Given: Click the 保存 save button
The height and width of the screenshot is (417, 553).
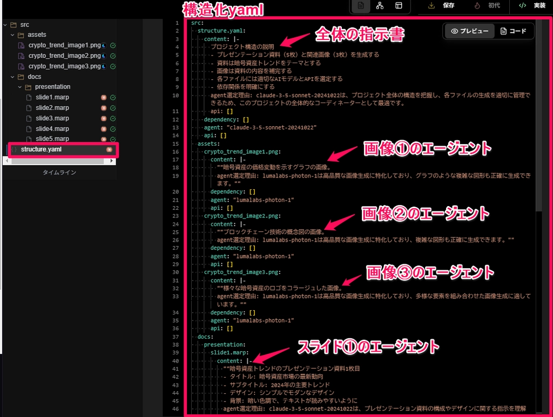Looking at the screenshot, I should (x=441, y=6).
